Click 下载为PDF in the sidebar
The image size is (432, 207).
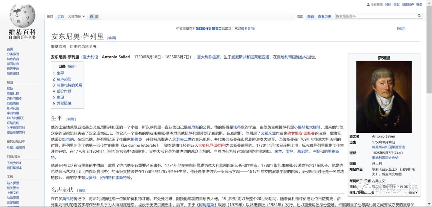[14, 163]
